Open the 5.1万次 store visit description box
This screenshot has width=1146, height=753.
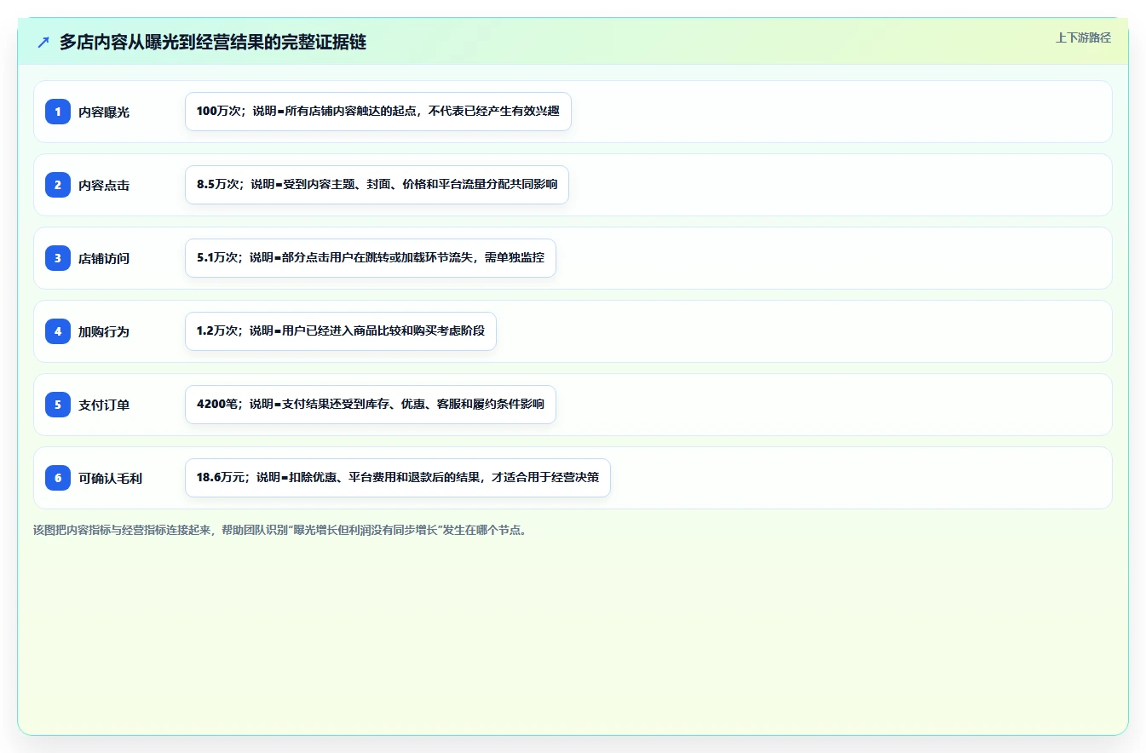tap(371, 258)
